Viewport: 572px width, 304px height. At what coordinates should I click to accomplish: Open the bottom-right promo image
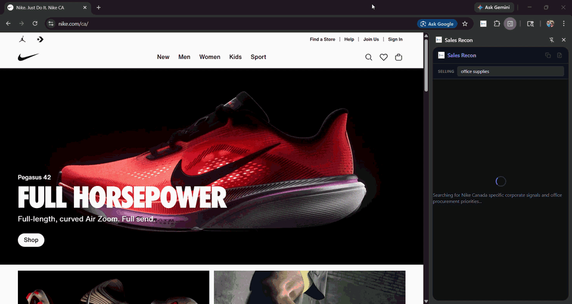point(309,287)
